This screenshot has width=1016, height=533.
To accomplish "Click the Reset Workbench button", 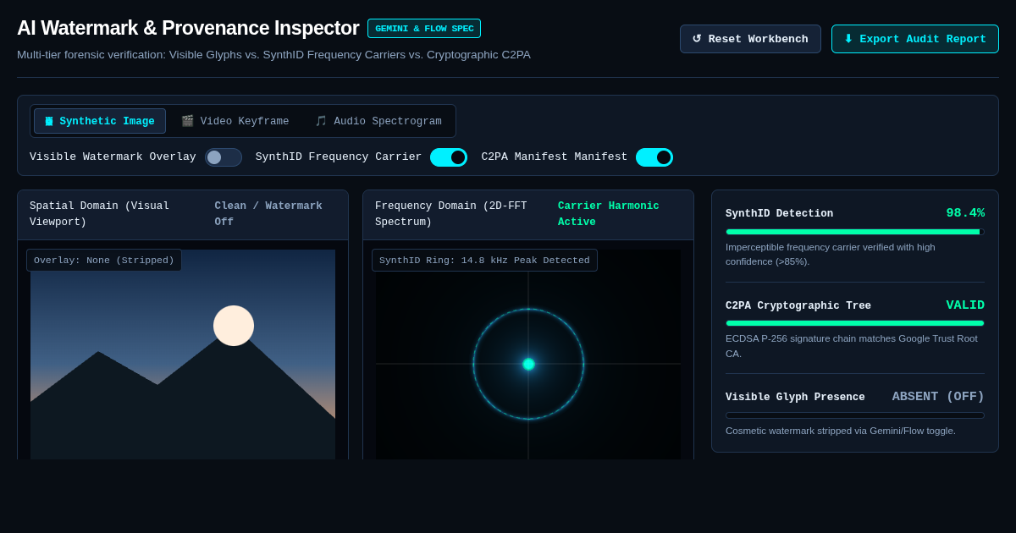I will [750, 39].
